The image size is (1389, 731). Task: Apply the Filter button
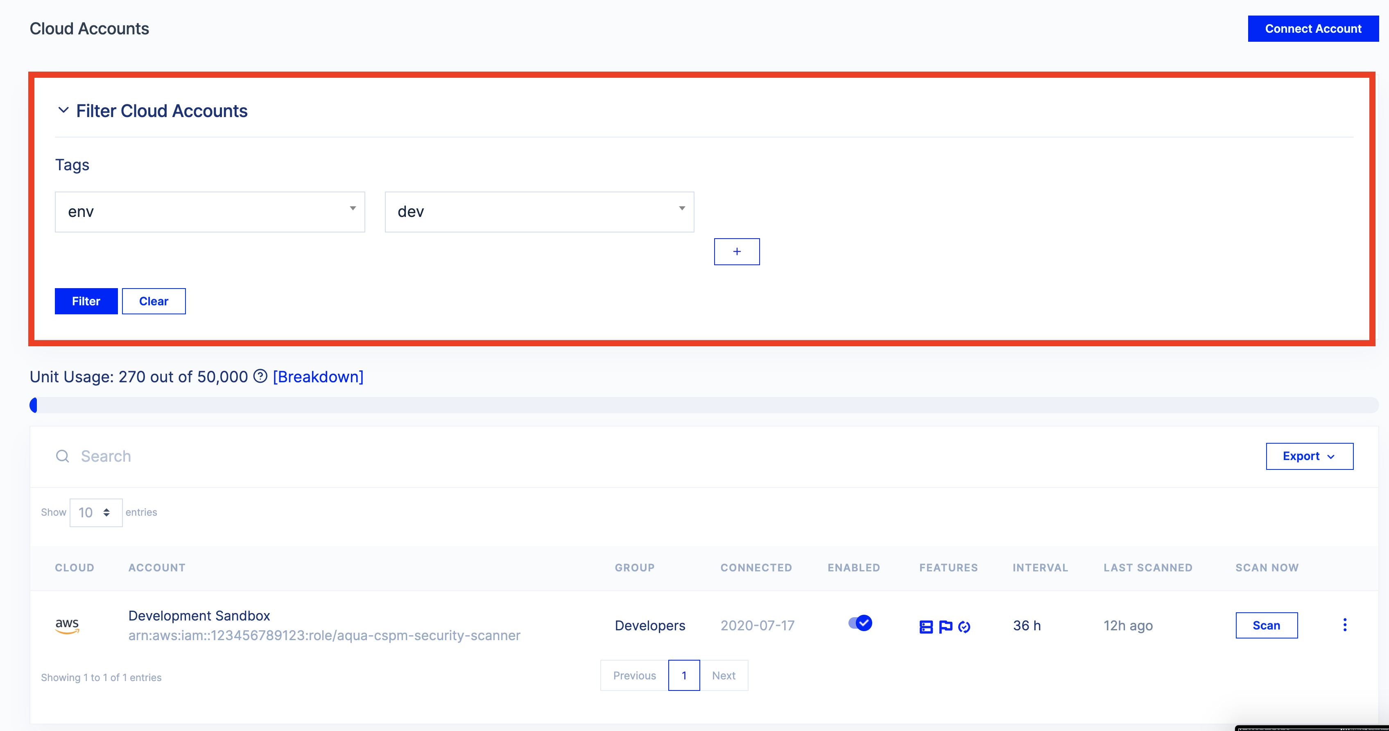86,301
